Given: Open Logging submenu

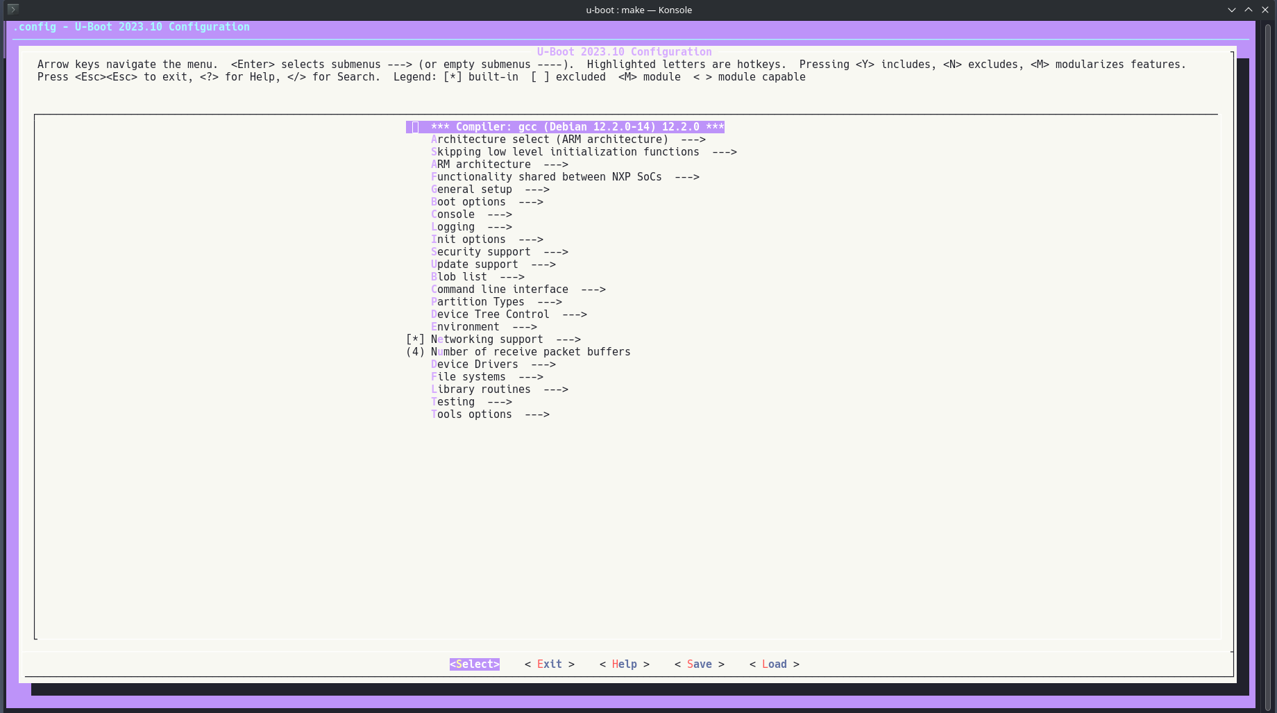Looking at the screenshot, I should [x=471, y=227].
